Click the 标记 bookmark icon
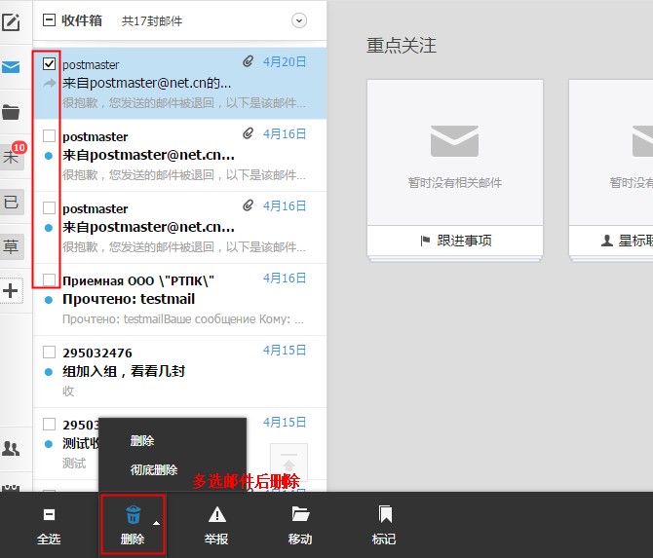Image resolution: width=653 pixels, height=558 pixels. click(384, 515)
